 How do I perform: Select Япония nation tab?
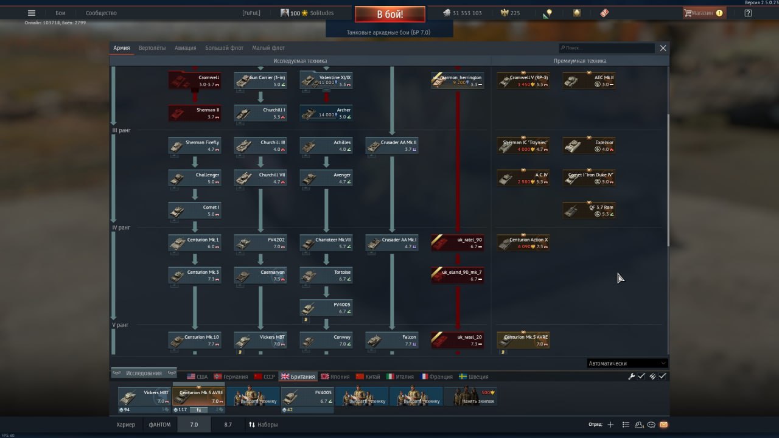[335, 377]
